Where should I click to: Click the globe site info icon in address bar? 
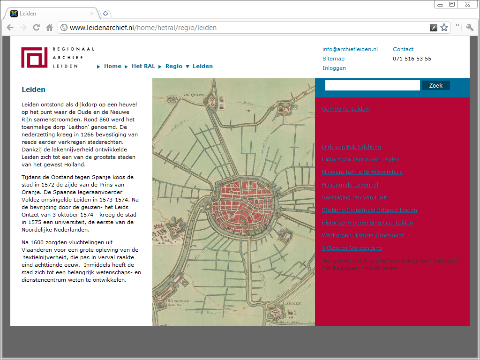tap(64, 28)
